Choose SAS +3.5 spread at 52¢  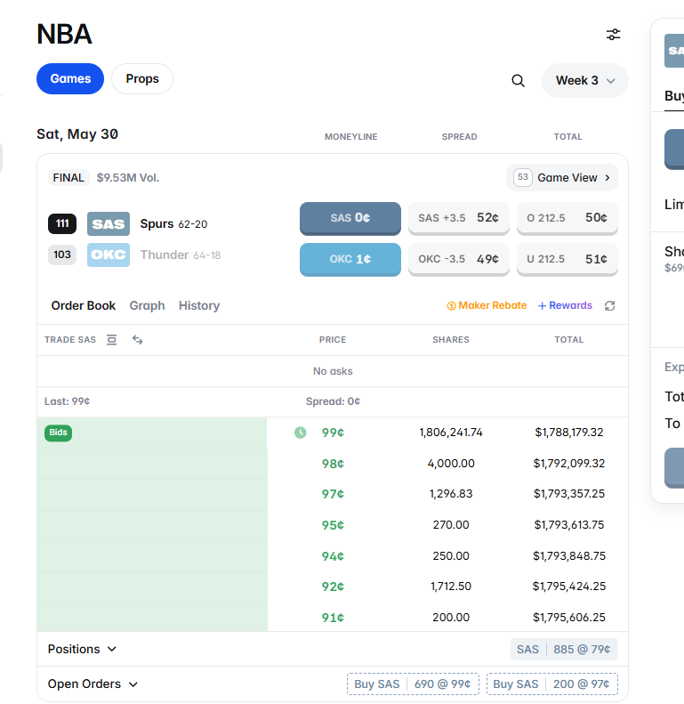pyautogui.click(x=459, y=218)
